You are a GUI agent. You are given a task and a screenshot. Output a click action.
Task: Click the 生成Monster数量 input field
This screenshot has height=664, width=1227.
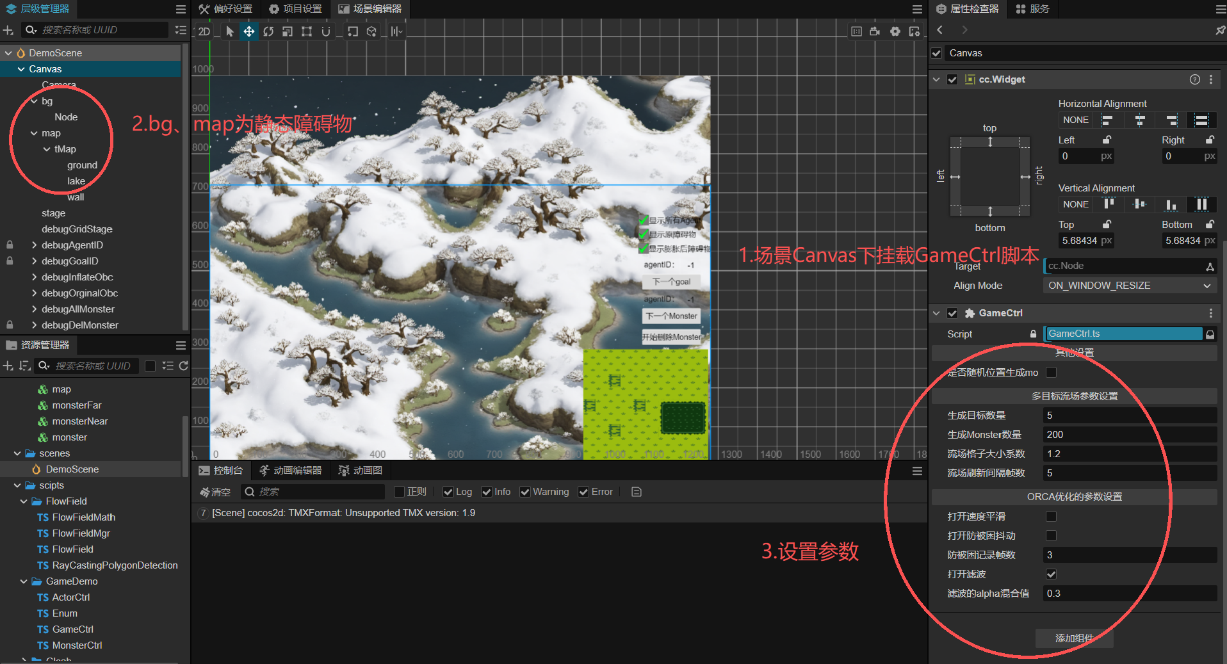1129,435
